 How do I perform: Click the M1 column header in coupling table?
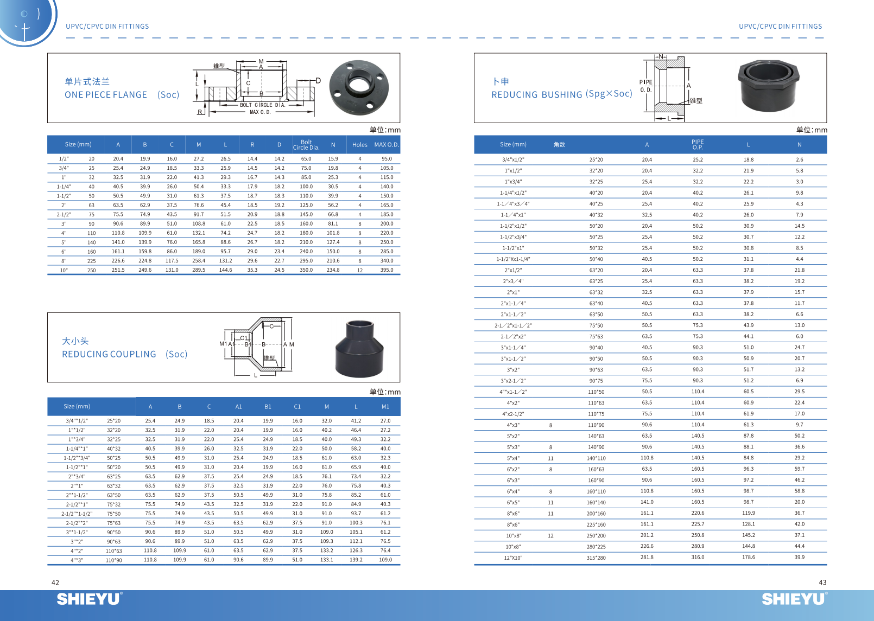pyautogui.click(x=385, y=407)
